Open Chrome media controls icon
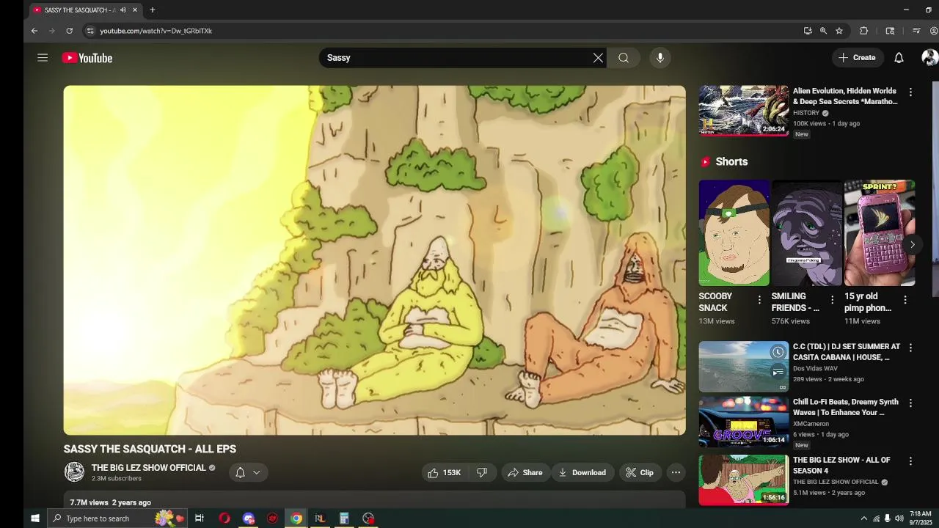939x528 pixels. click(x=916, y=31)
